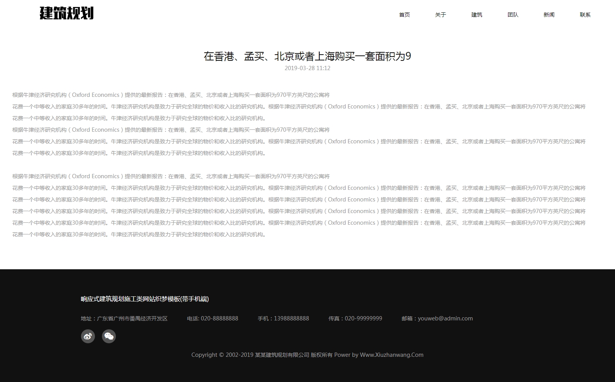615x382 pixels.
Task: Click the article title about 香港、孟买、北京
Action: coord(307,57)
